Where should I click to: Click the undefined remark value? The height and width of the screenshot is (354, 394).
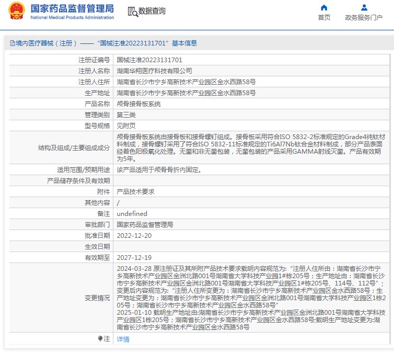click(x=132, y=214)
